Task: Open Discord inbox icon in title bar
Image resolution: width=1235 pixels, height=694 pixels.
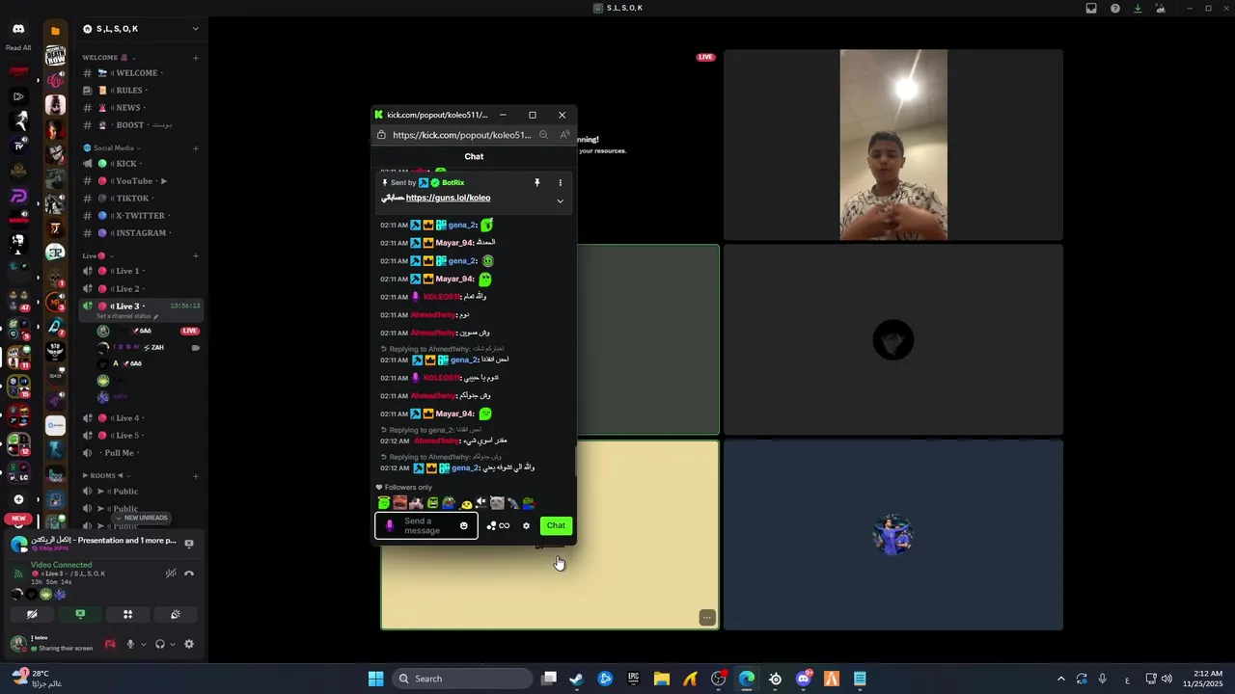Action: (x=1091, y=8)
